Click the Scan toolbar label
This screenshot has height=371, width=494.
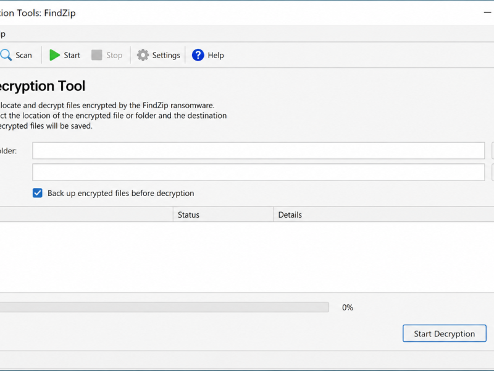pos(23,56)
